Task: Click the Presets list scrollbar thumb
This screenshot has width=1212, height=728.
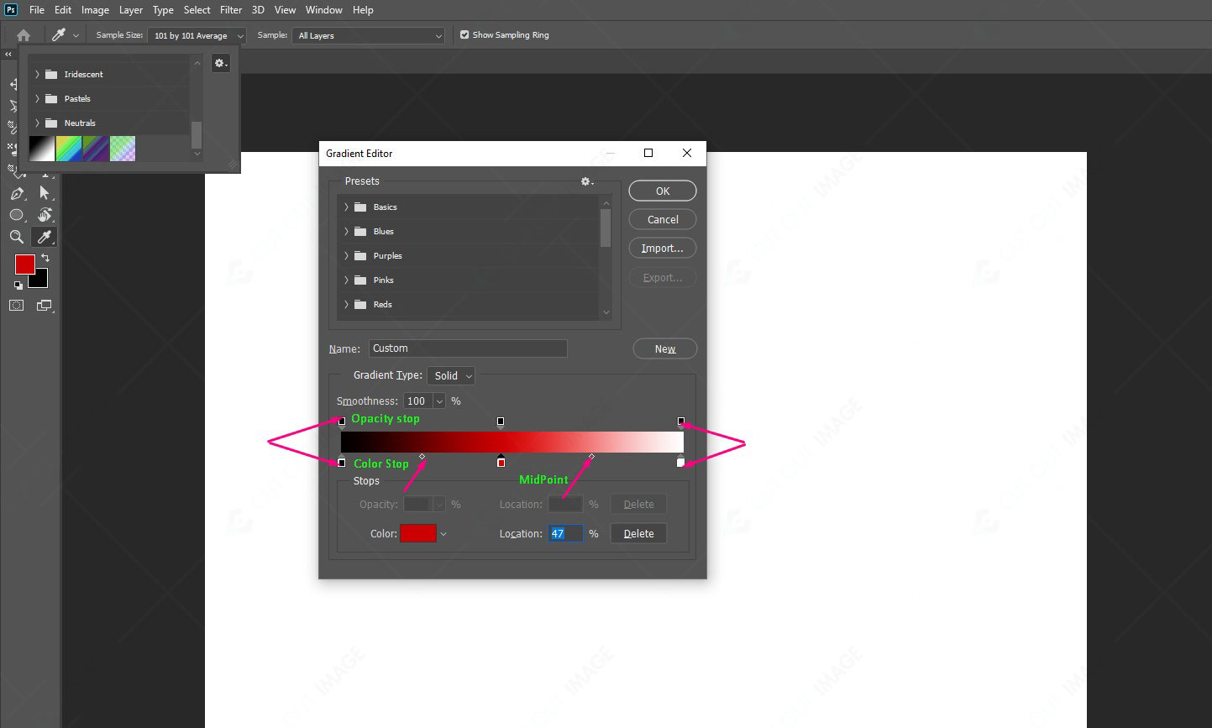Action: (x=606, y=227)
